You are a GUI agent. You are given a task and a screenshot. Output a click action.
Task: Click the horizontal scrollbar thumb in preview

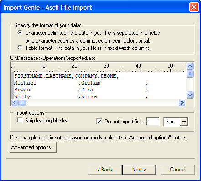point(22,102)
